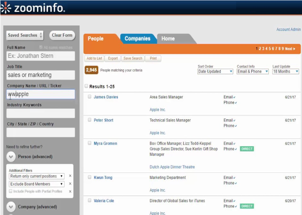Viewport: 302px width, 215px height.
Task: Switch to the Home tab
Action: (x=168, y=39)
